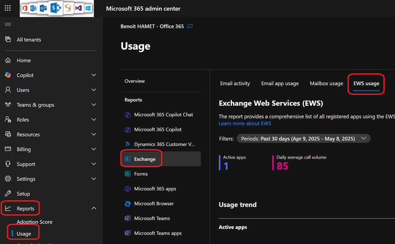This screenshot has width=395, height=244.
Task: Click the switch tenant arrows icon
Action: pos(190,26)
